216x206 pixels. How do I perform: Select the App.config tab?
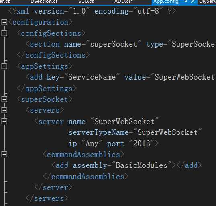coord(166,2)
